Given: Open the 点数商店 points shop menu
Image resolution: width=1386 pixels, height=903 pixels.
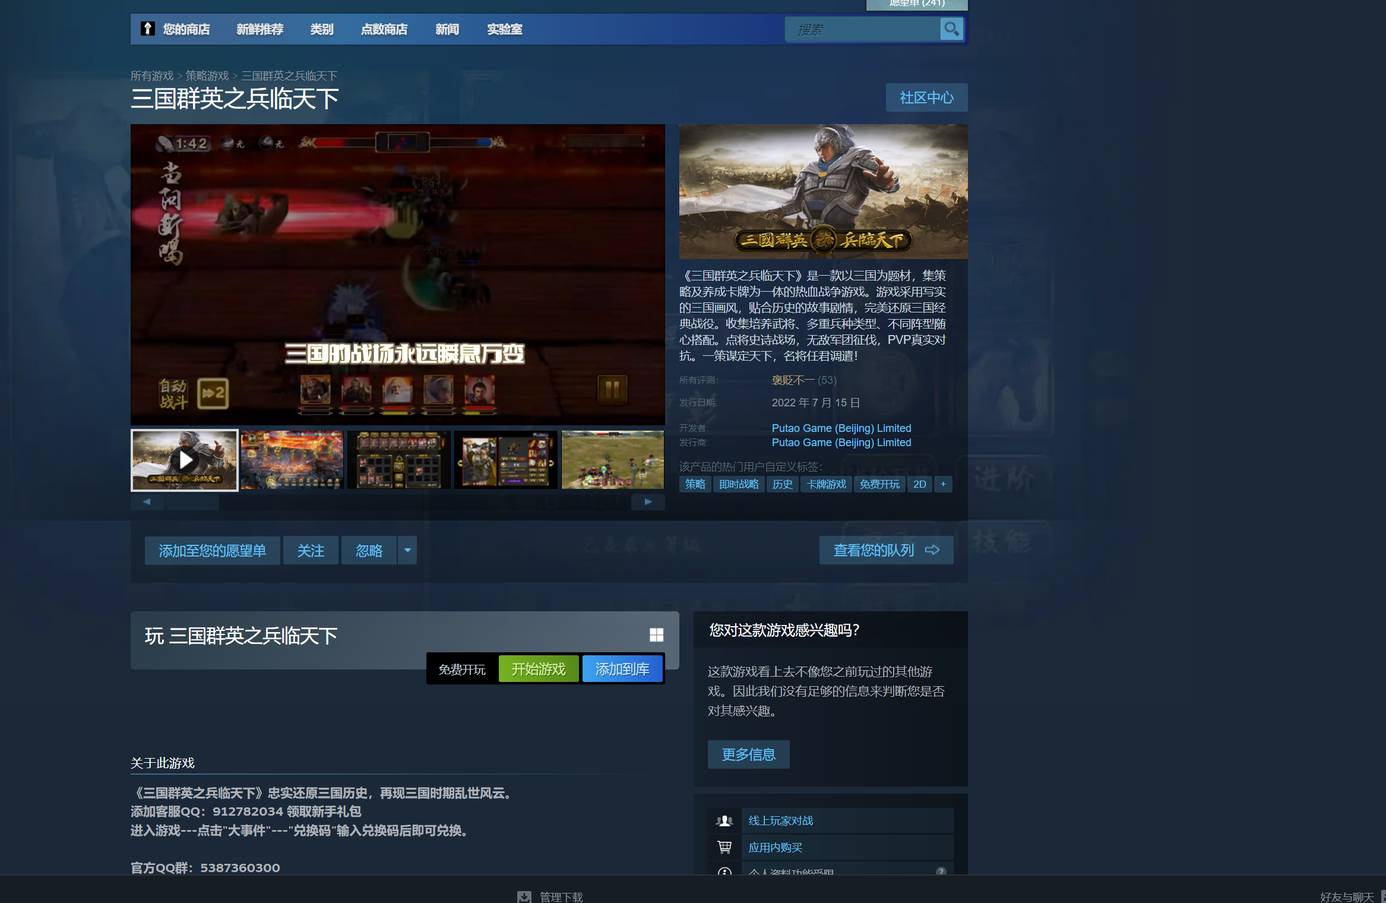Looking at the screenshot, I should coord(384,29).
